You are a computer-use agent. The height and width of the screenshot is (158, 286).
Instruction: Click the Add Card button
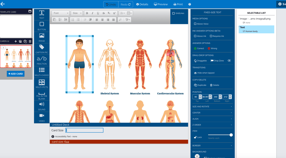point(16,74)
